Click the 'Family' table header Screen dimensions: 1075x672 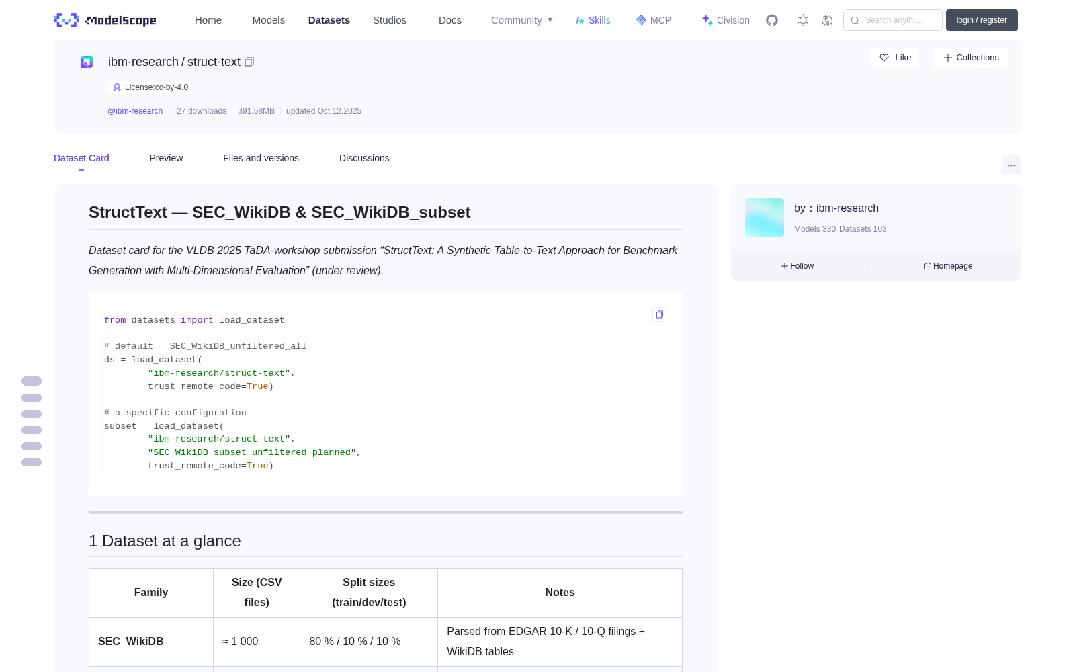point(151,593)
